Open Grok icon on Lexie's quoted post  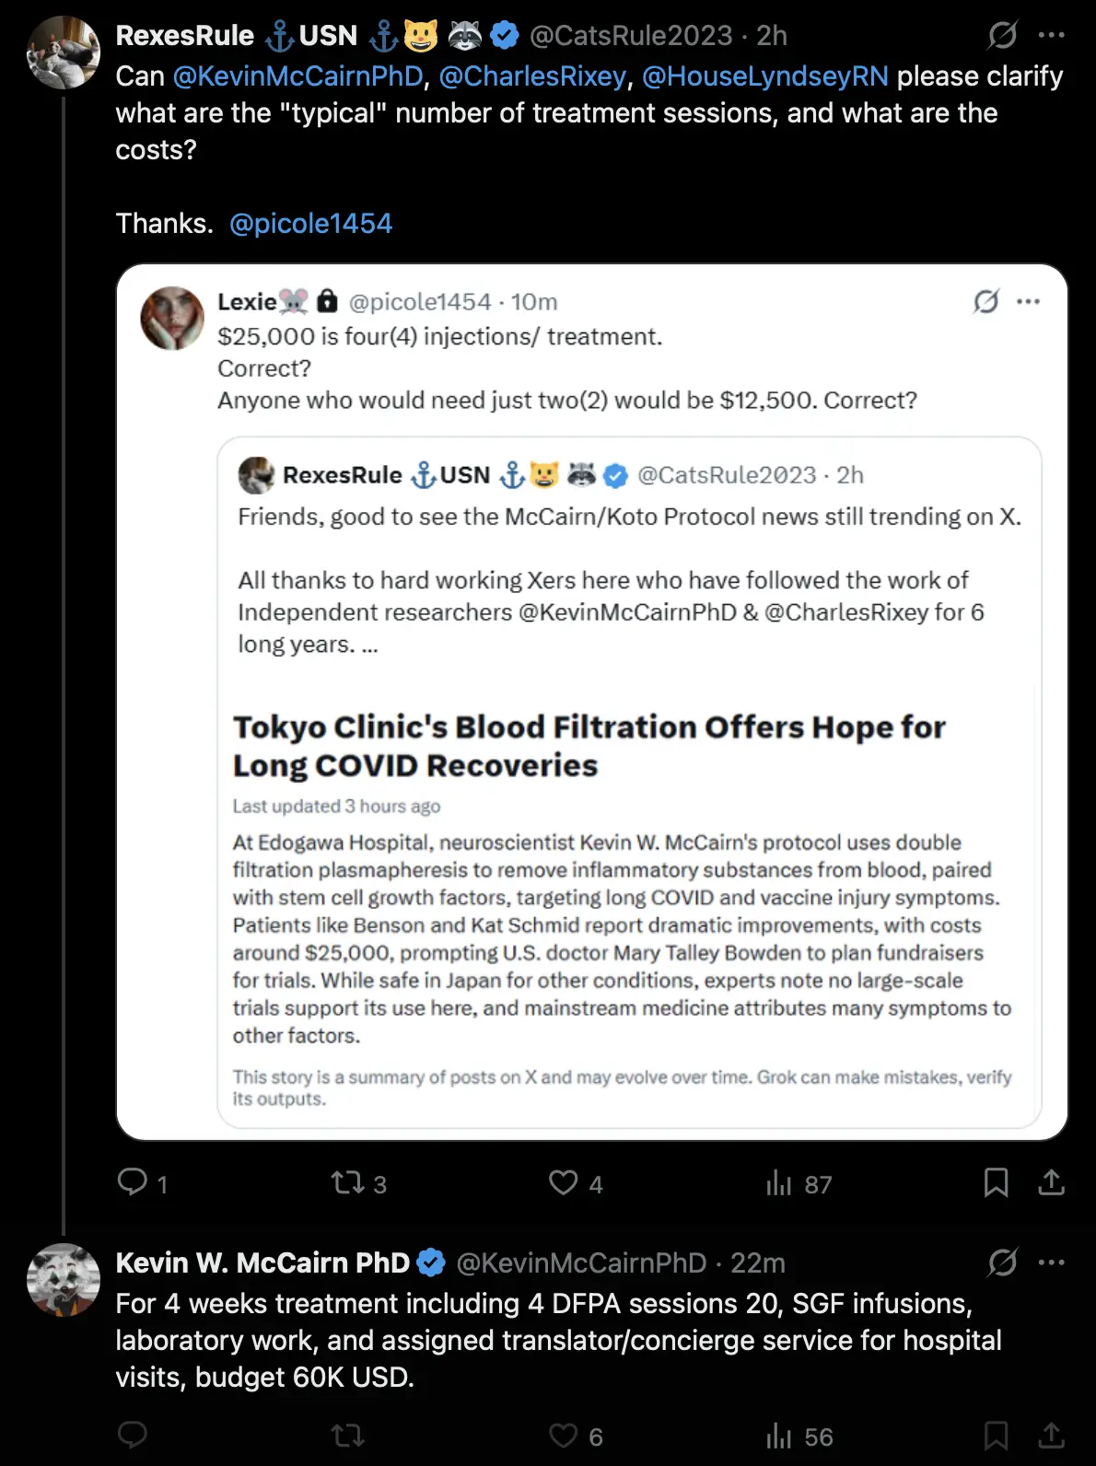(986, 301)
